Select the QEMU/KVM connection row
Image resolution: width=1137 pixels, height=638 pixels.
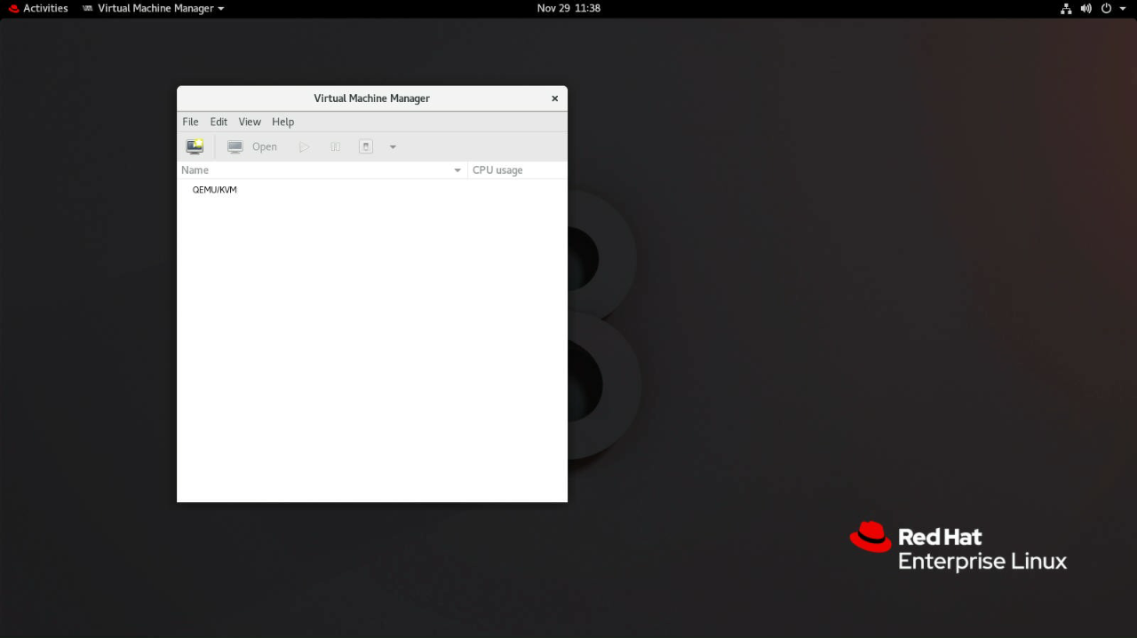(215, 190)
